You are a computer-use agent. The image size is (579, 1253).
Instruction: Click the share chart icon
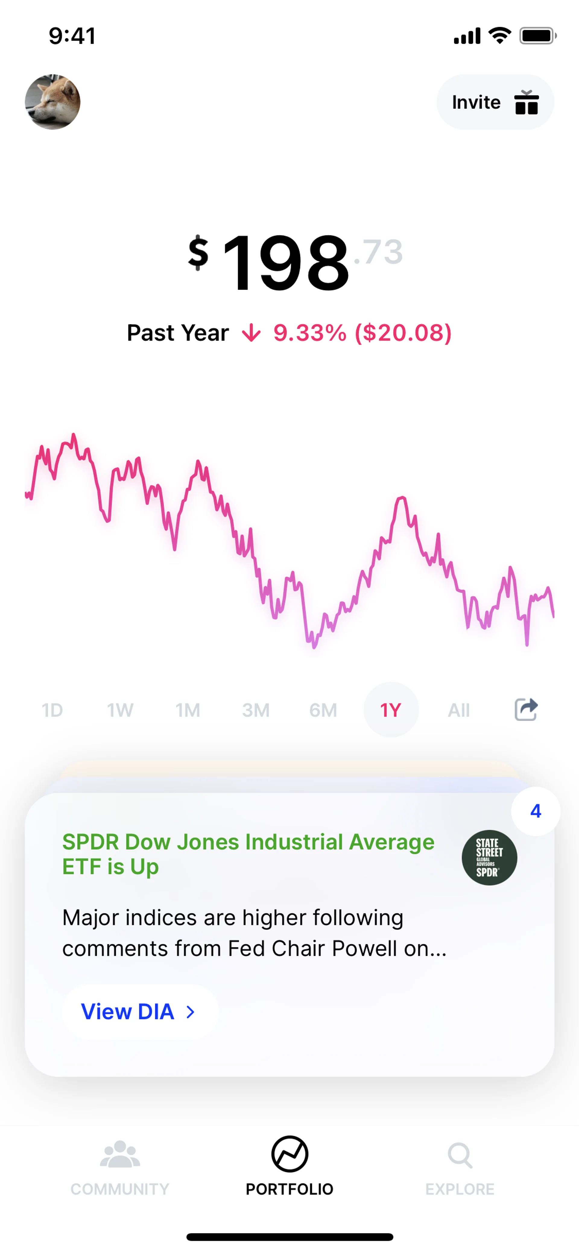point(526,710)
